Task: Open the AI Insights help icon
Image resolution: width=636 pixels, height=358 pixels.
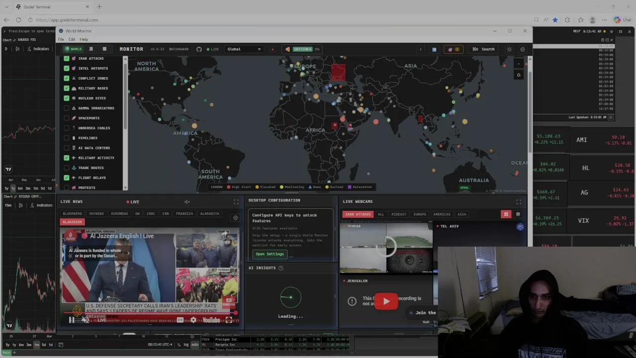Action: pos(281,268)
